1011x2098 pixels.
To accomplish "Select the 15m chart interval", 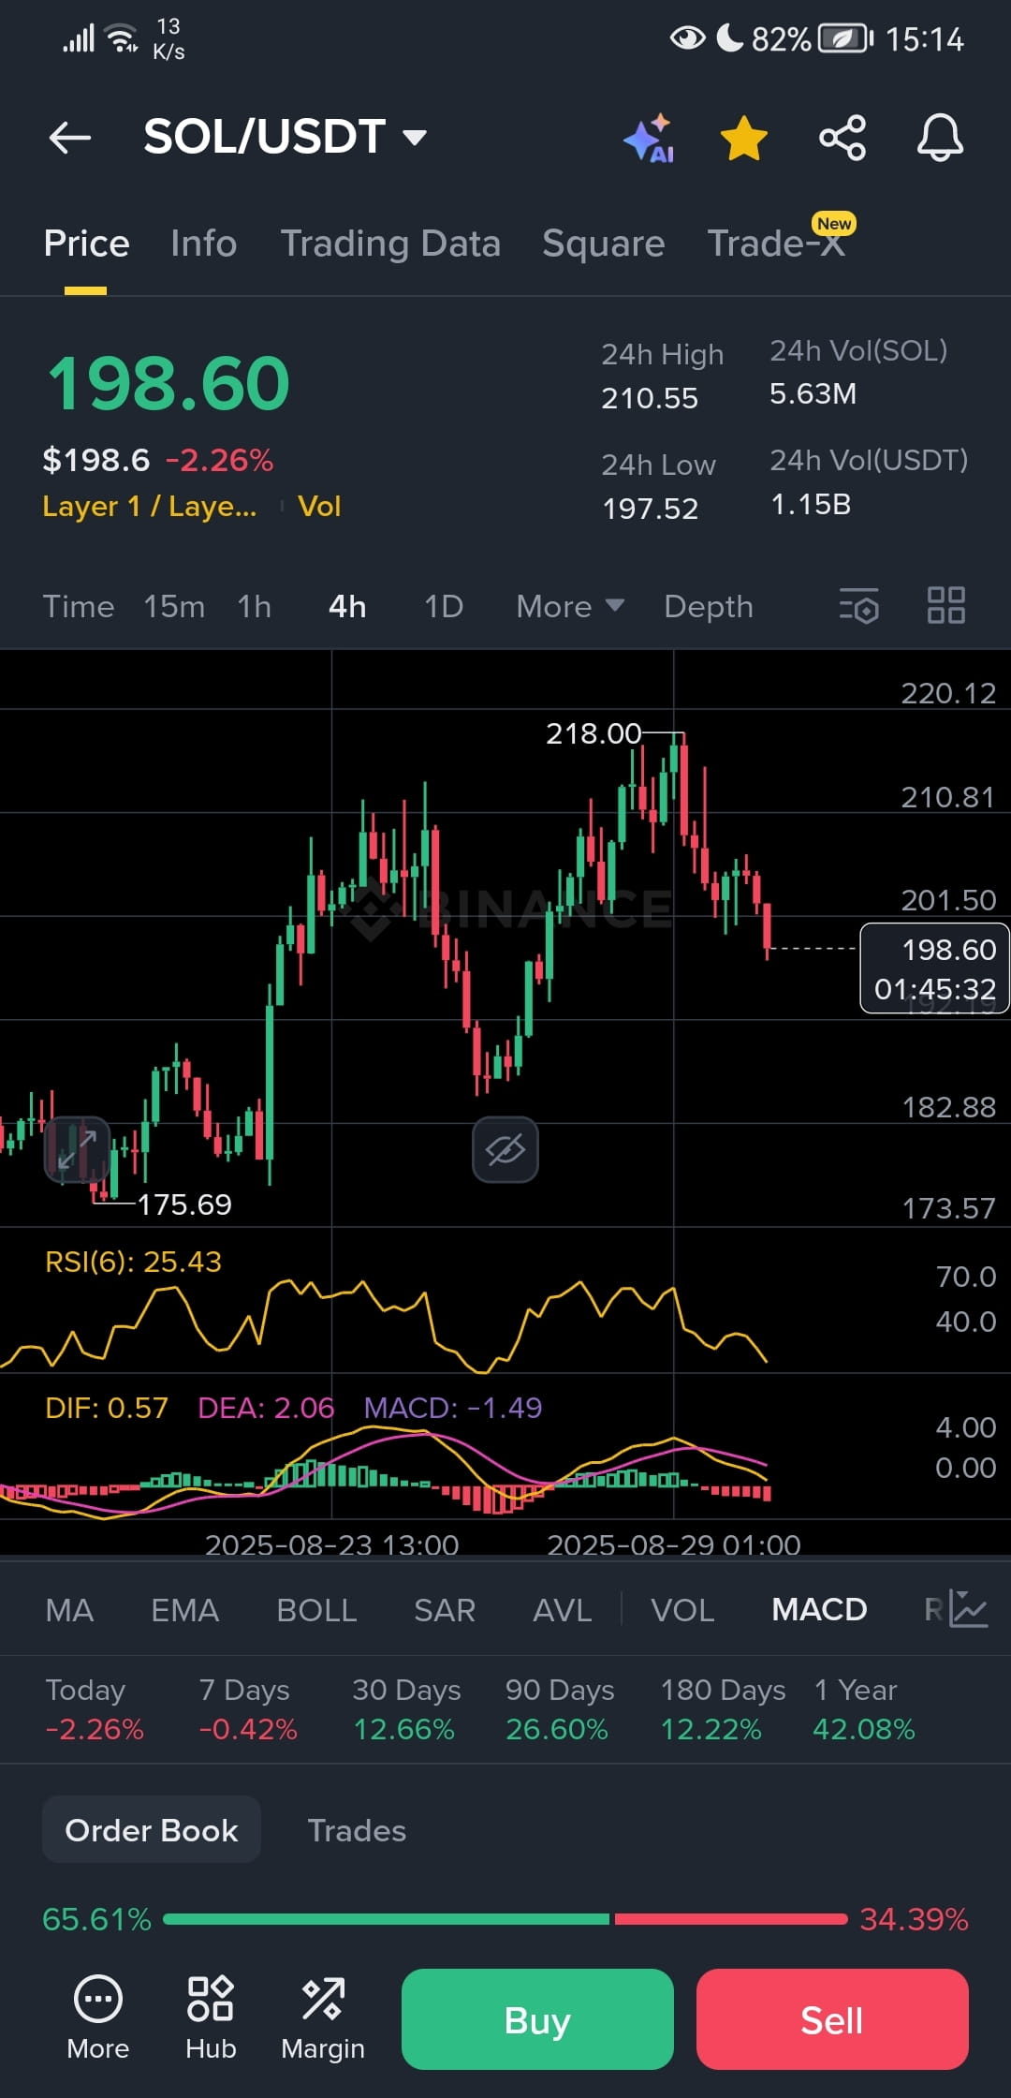I will tap(174, 607).
